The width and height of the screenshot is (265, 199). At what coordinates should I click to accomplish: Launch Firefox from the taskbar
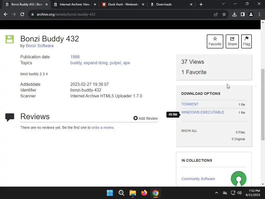point(144,193)
